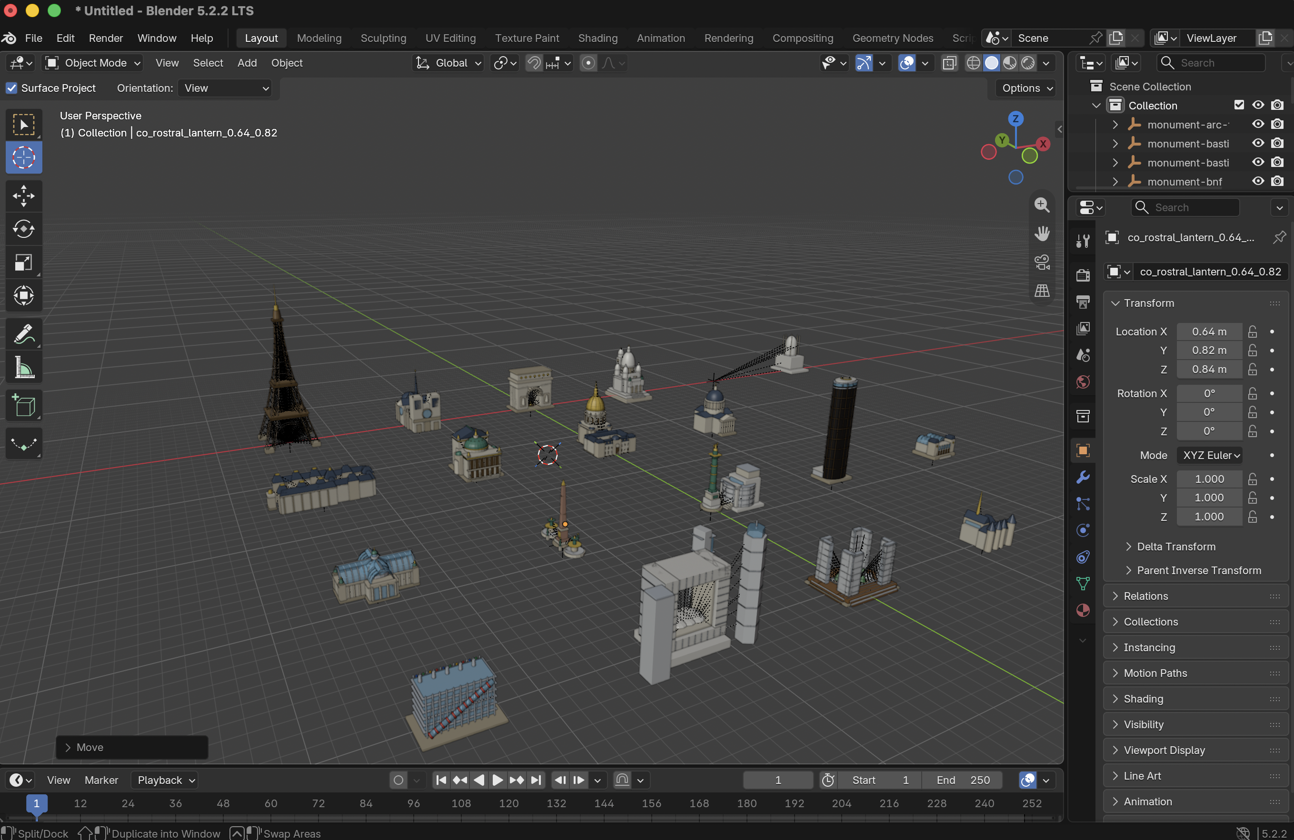Open Object Mode dropdown

point(92,63)
